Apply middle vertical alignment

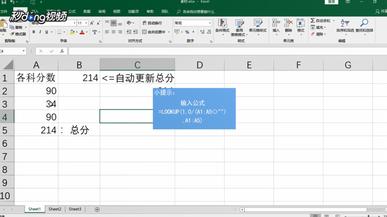tap(113, 23)
